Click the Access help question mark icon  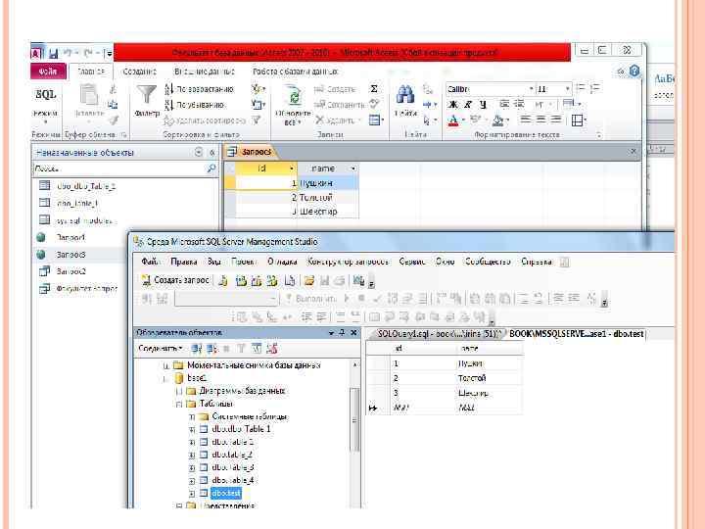tap(634, 72)
